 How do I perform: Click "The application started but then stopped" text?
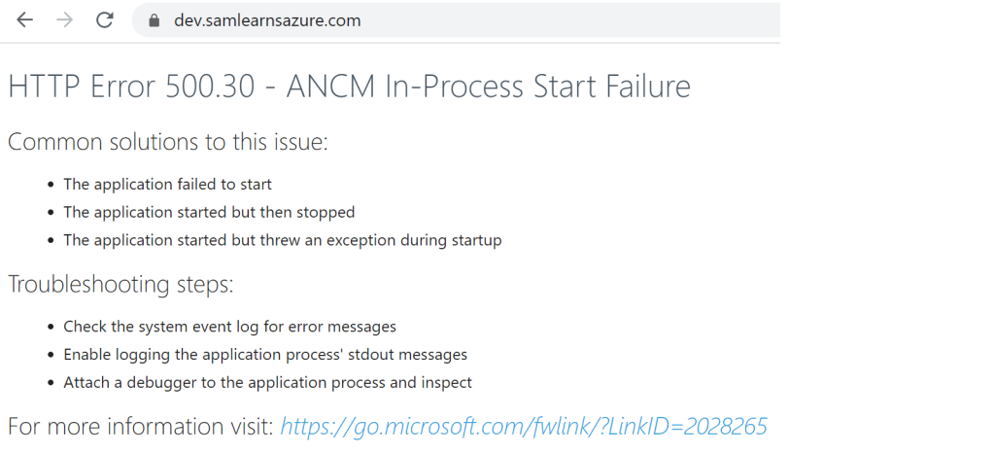tap(209, 212)
